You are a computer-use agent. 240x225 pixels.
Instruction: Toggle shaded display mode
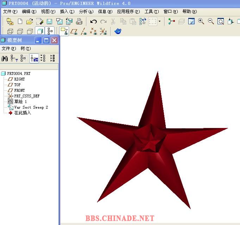40,32
